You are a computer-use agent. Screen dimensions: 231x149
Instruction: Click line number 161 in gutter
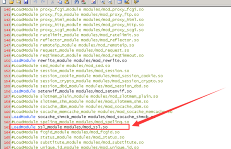[7, 117]
